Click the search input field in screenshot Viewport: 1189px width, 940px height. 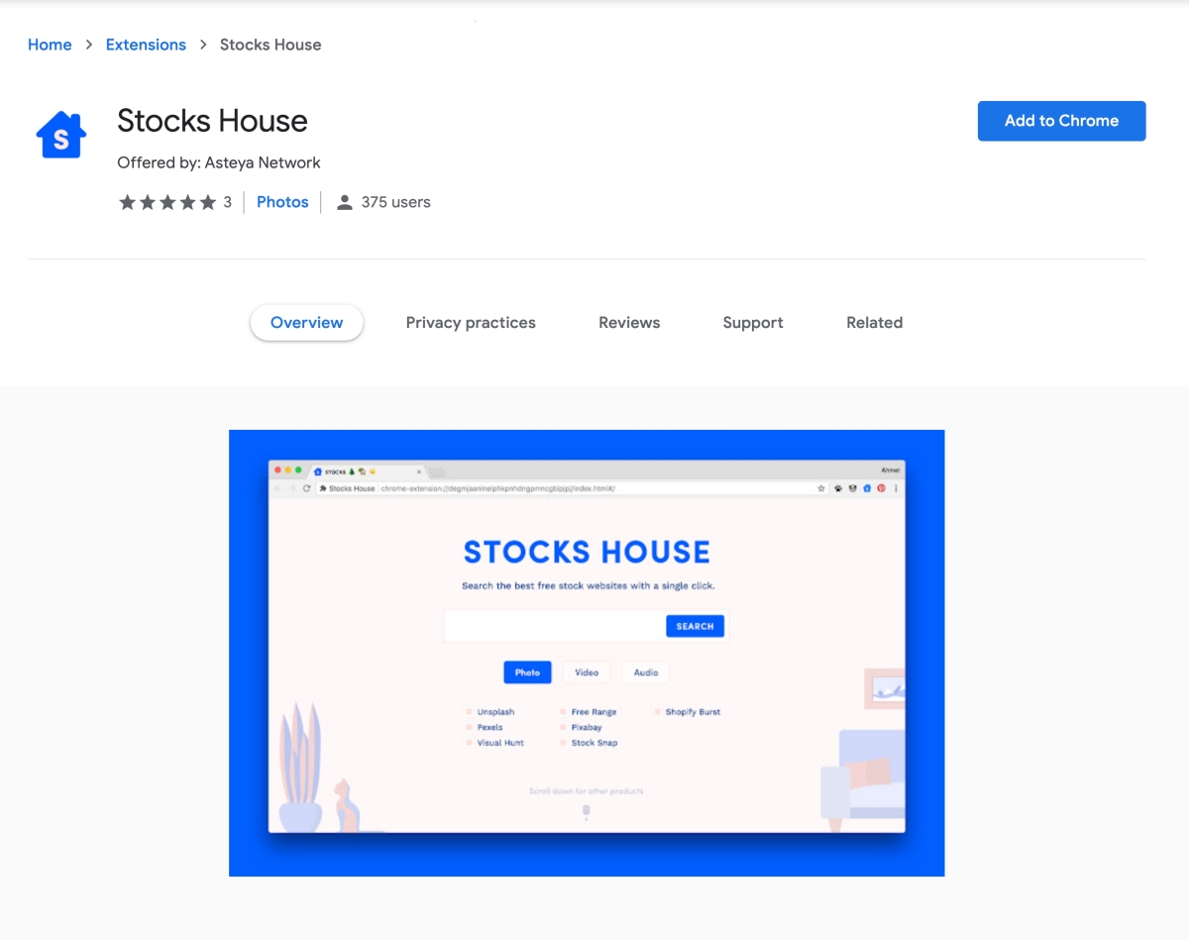pyautogui.click(x=555, y=626)
